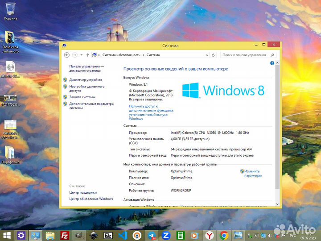This screenshot has width=321, height=241.
Task: Refresh the System window address bar
Action: tap(214, 55)
